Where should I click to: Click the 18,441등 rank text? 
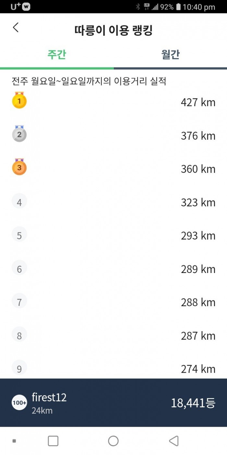click(x=193, y=403)
